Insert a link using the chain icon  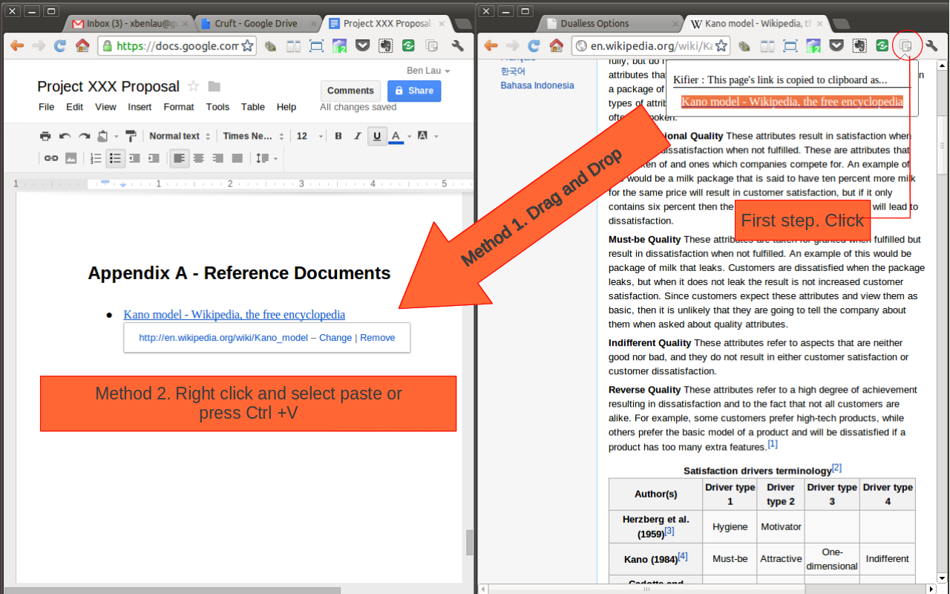point(50,158)
